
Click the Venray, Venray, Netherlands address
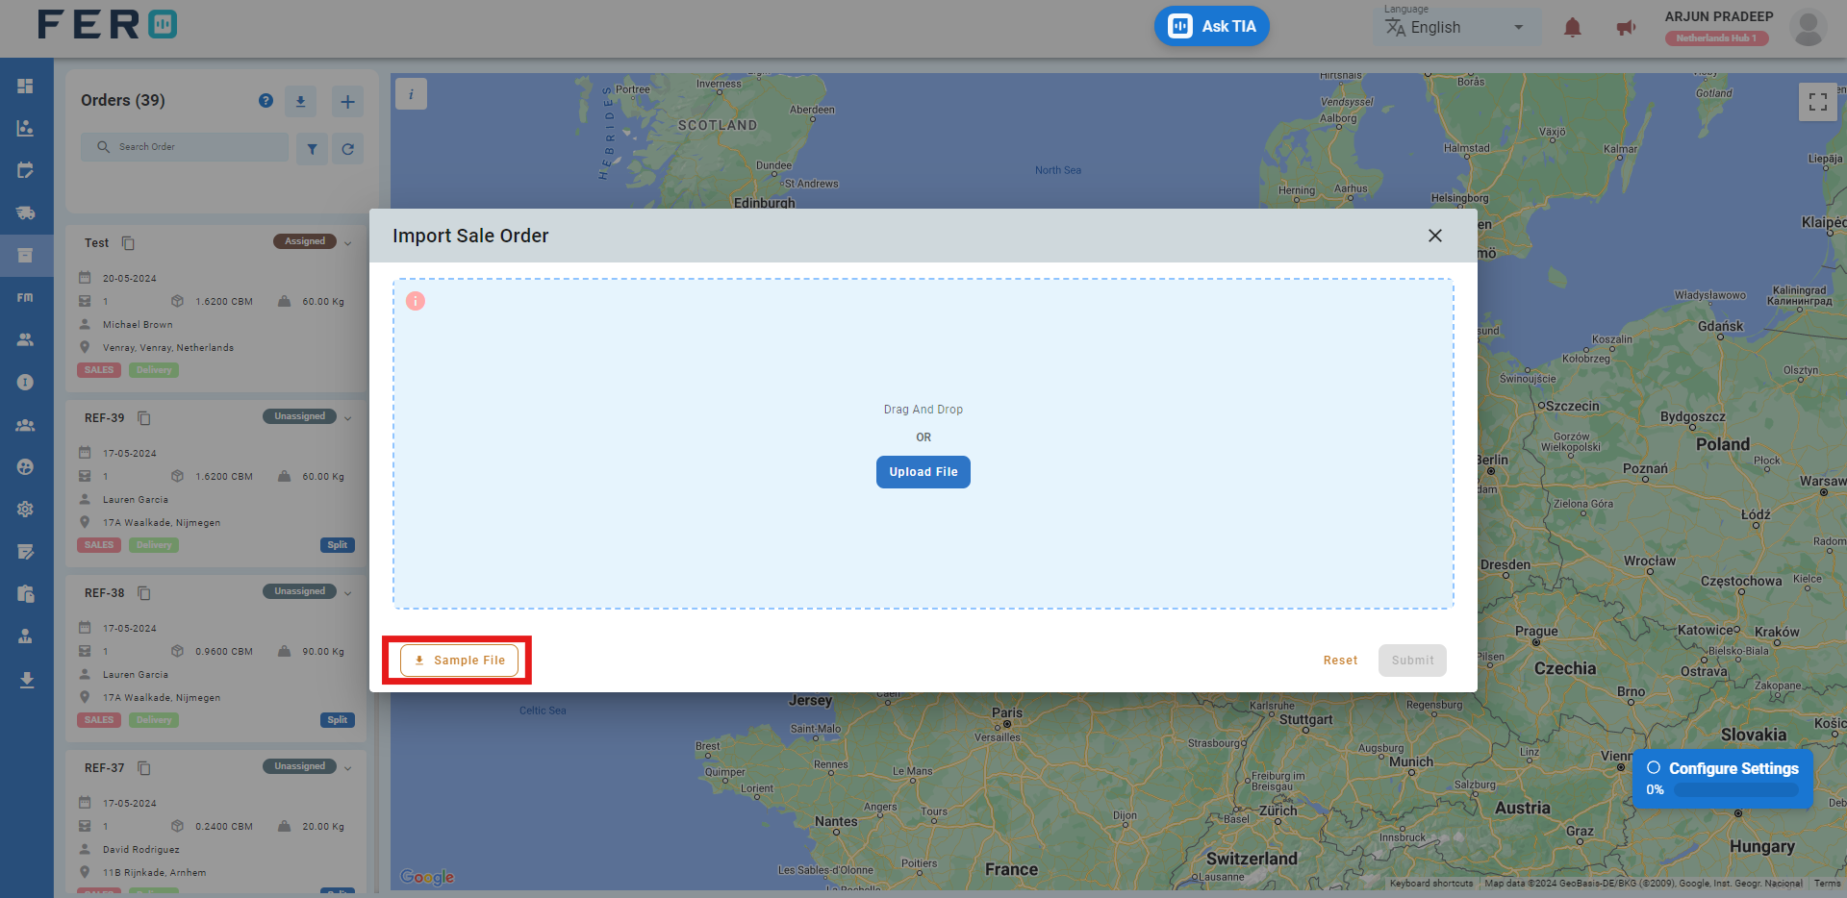click(168, 348)
